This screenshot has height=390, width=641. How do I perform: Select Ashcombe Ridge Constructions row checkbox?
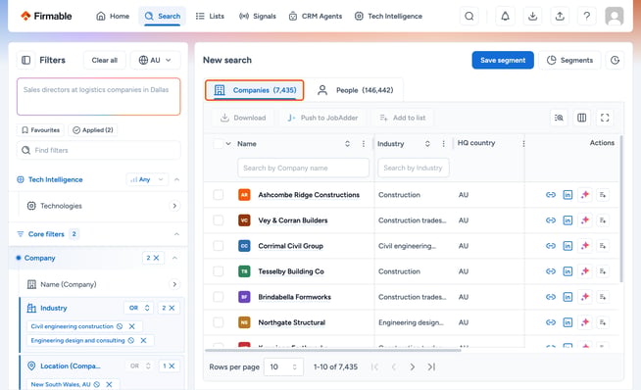coord(219,195)
